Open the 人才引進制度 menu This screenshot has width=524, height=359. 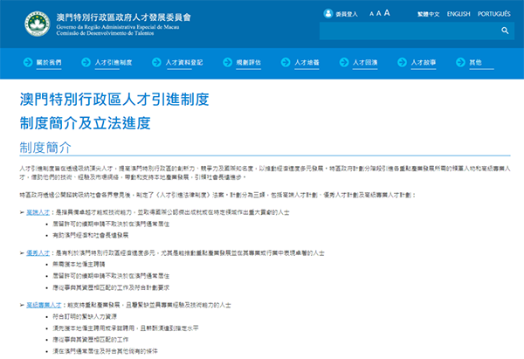pos(114,63)
